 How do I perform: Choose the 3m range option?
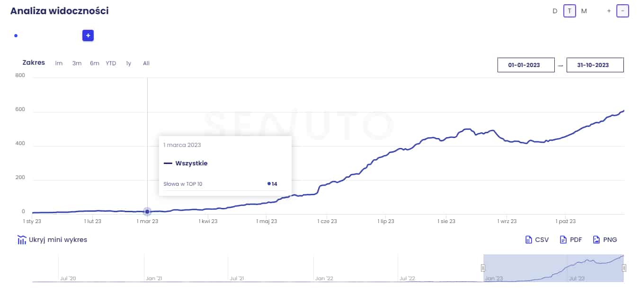(77, 63)
